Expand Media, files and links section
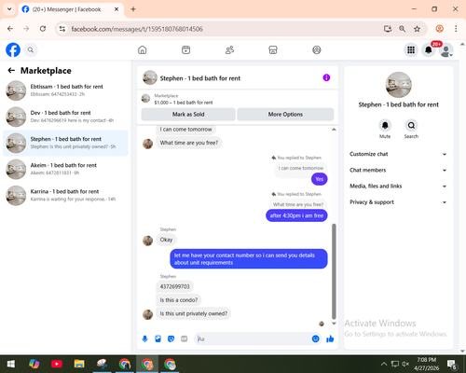The height and width of the screenshot is (373, 466). pos(398,186)
